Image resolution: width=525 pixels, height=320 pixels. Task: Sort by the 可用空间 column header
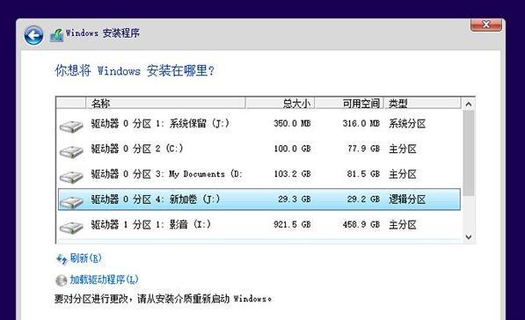click(349, 103)
